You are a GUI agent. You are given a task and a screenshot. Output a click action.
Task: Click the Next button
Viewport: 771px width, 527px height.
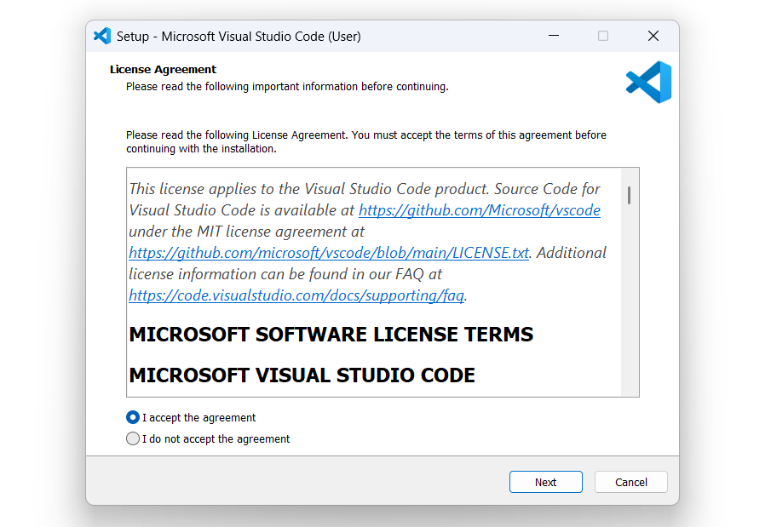pos(545,481)
